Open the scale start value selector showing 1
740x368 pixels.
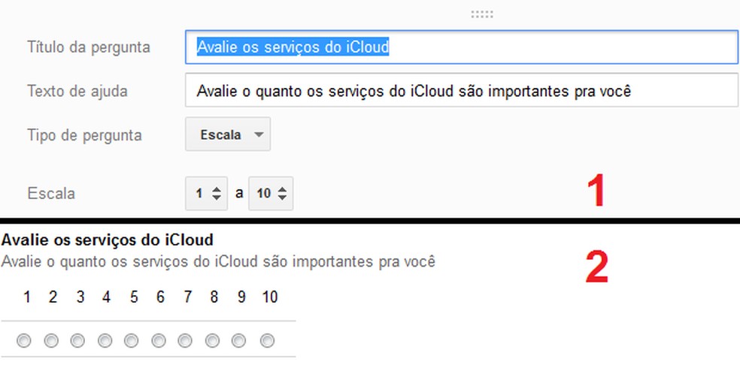(206, 193)
